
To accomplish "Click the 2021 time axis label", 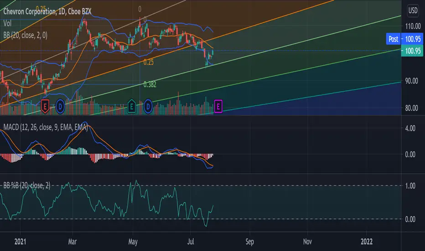I will click(20, 241).
